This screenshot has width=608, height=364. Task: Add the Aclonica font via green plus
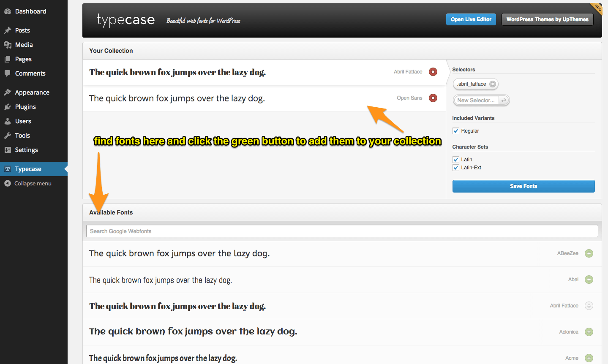(589, 332)
